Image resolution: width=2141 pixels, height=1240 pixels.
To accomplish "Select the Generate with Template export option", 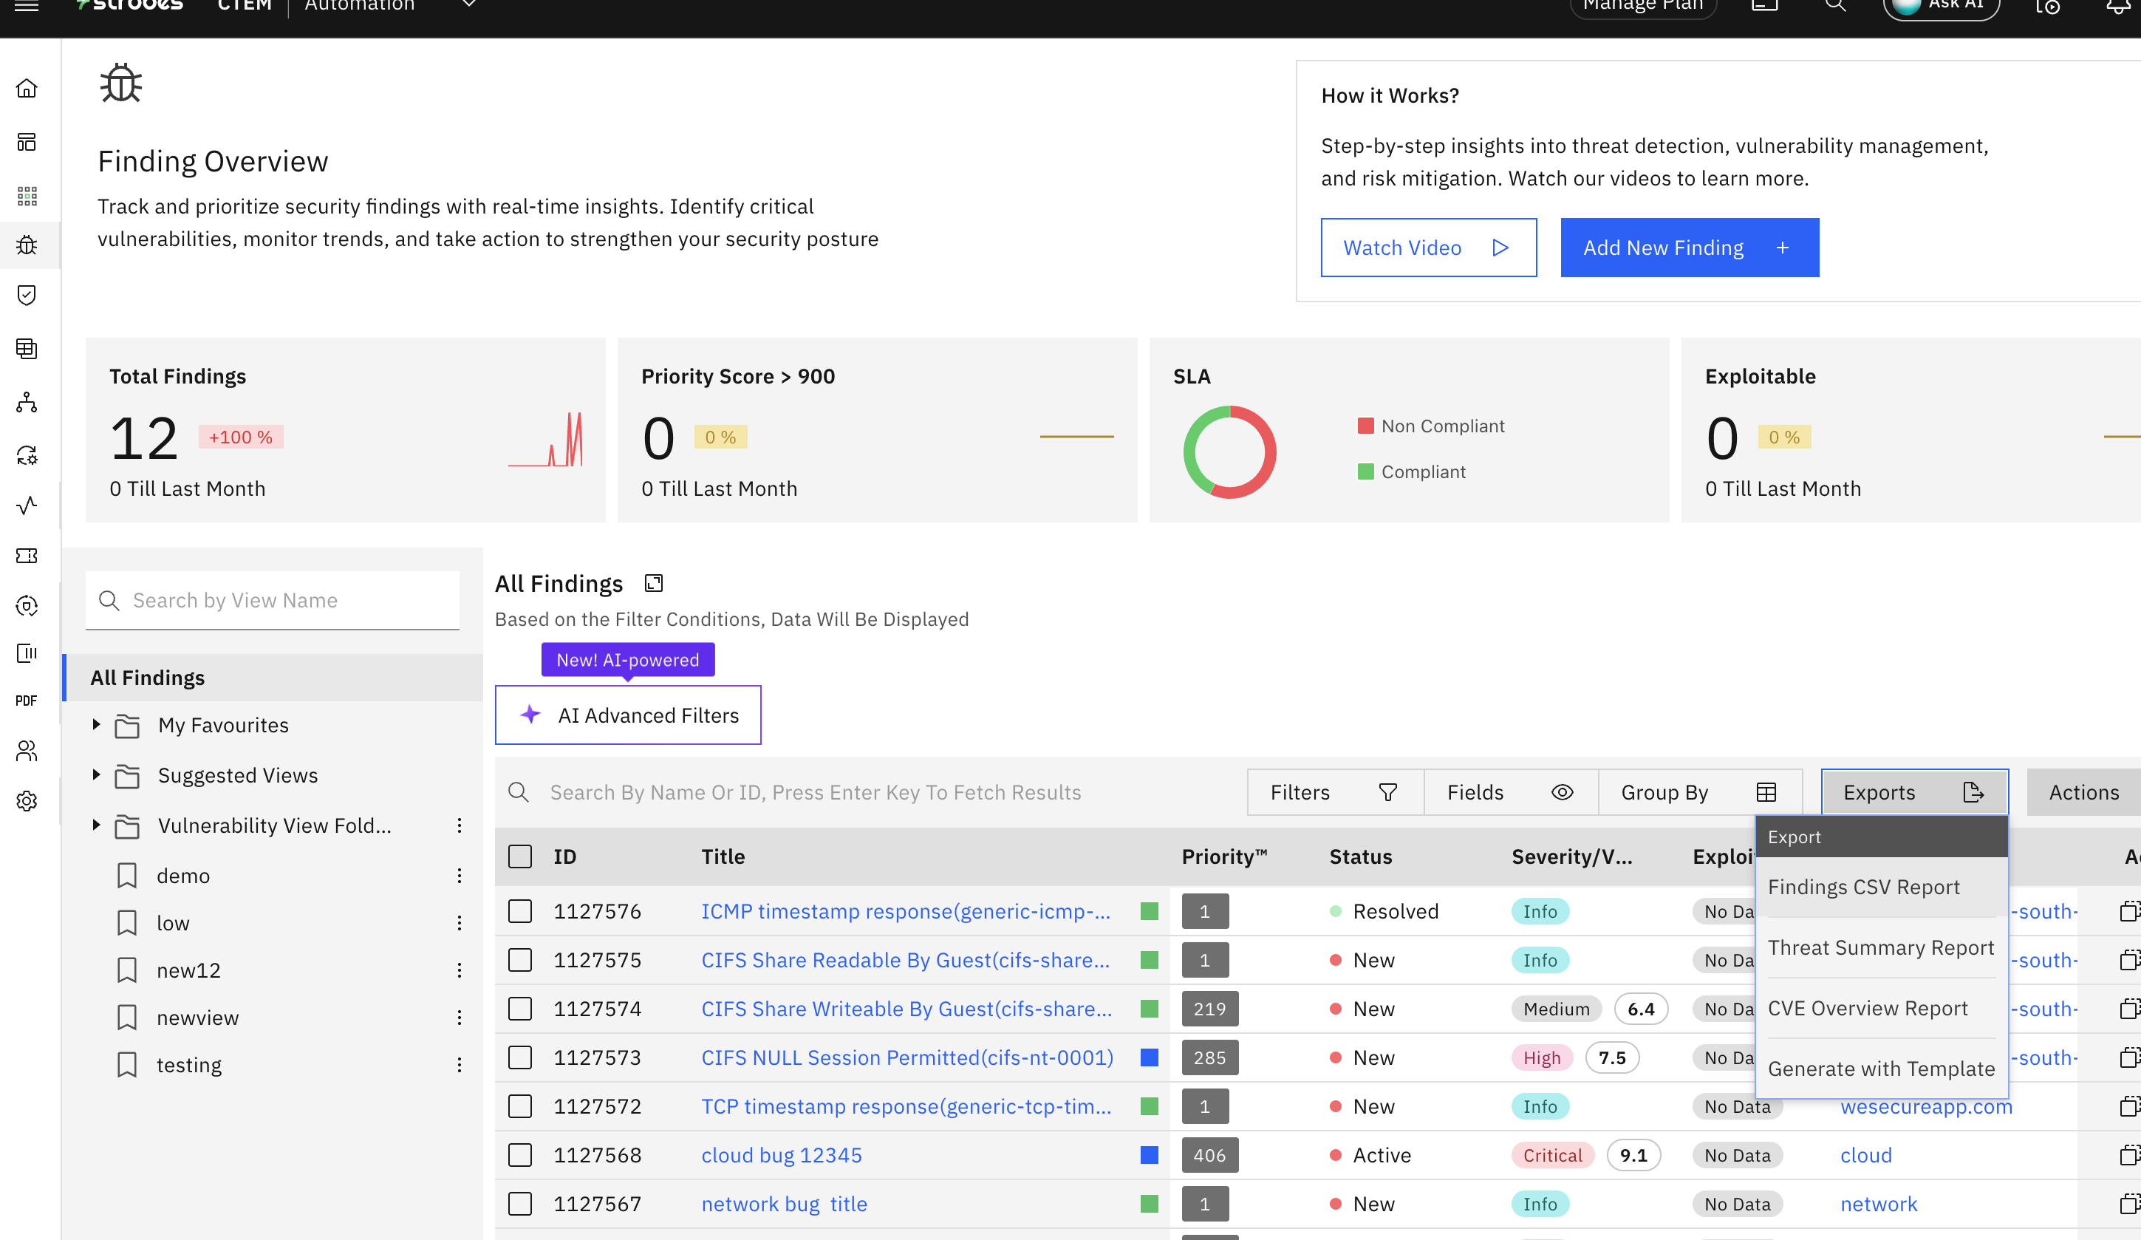I will pos(1881,1069).
